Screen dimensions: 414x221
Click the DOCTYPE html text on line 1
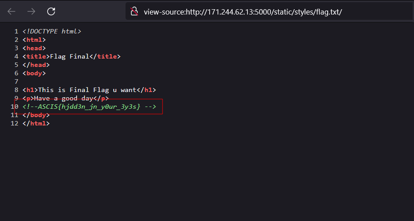pyautogui.click(x=52, y=31)
